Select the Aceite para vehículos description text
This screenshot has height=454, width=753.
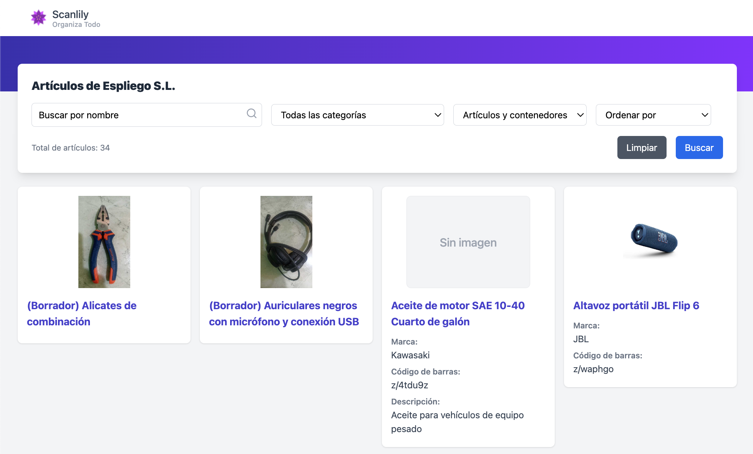458,422
